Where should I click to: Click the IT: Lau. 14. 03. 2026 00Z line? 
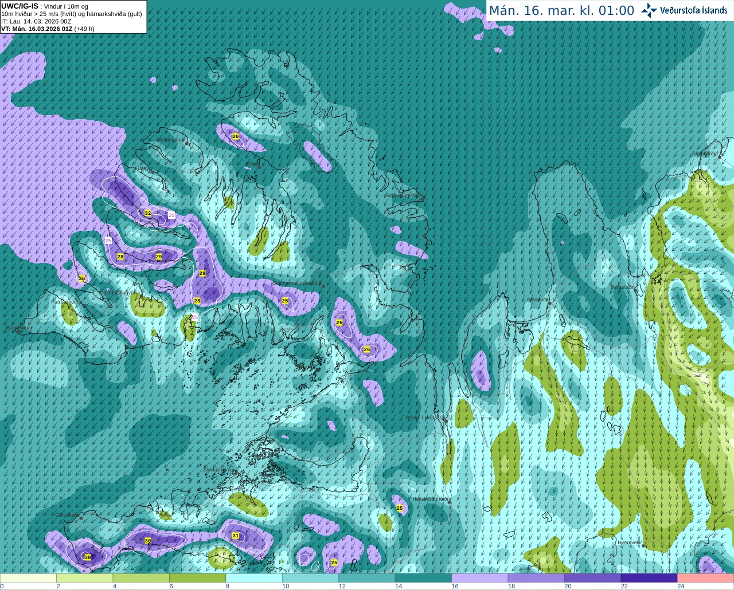pyautogui.click(x=36, y=21)
